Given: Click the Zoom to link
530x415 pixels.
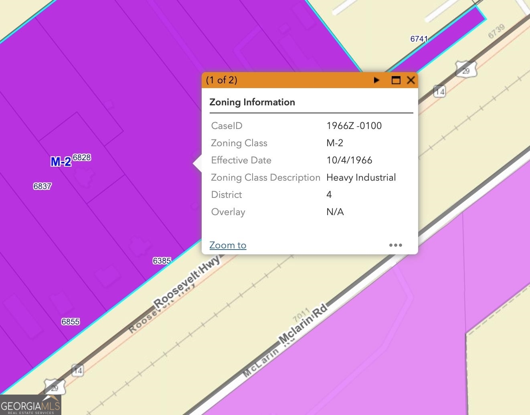Looking at the screenshot, I should [228, 245].
